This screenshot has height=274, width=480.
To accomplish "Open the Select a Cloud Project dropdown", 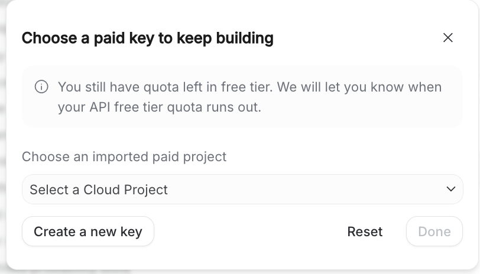I will 242,189.
